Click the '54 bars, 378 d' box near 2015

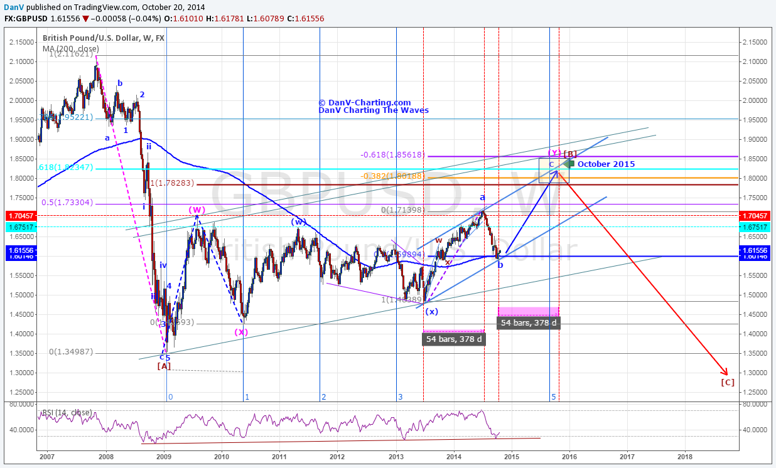529,322
